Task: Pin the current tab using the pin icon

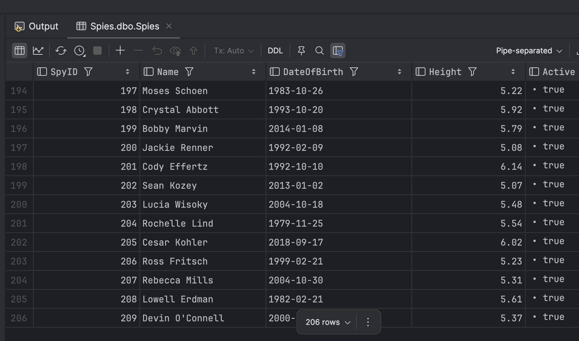Action: point(301,50)
